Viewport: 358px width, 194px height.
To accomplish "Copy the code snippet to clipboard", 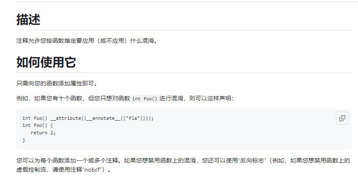I will [x=342, y=118].
